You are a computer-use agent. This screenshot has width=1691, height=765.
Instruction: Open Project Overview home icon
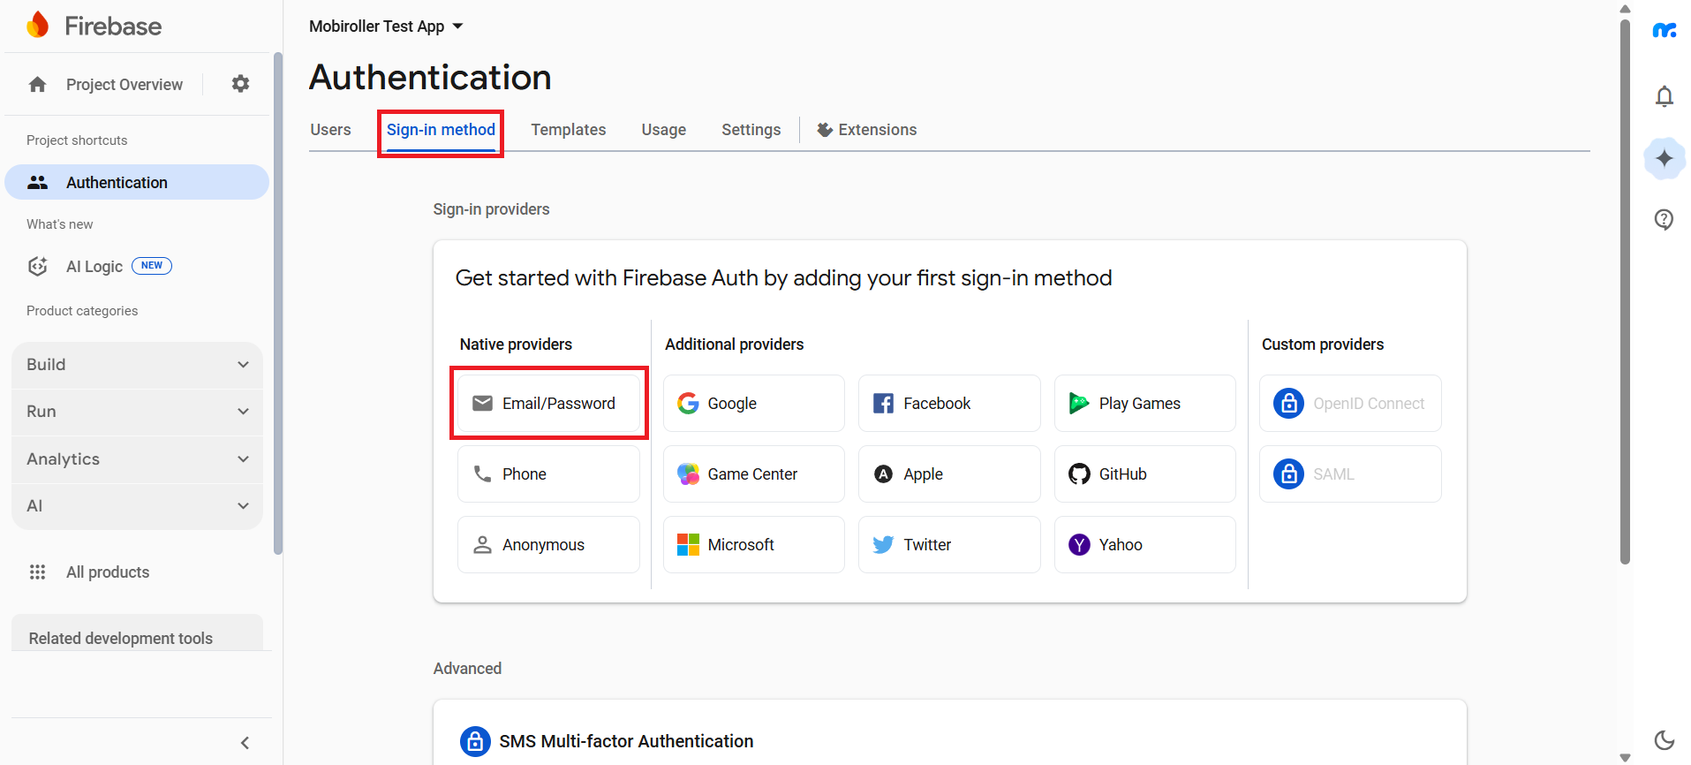[37, 84]
